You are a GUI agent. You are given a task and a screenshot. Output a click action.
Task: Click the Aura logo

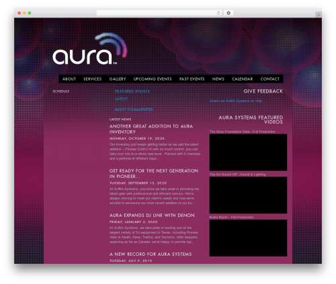point(89,49)
